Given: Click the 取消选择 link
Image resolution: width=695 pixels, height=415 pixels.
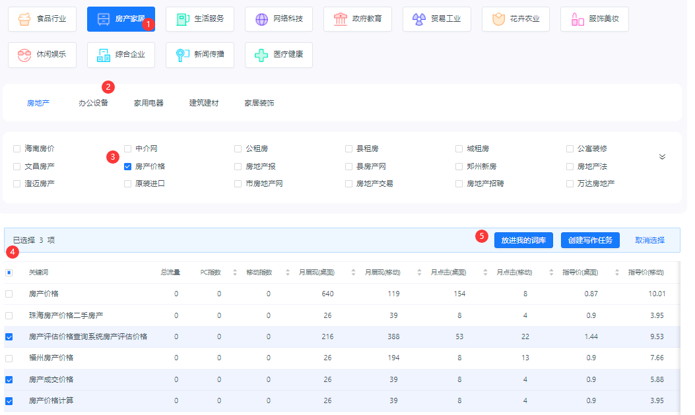Looking at the screenshot, I should 649,240.
